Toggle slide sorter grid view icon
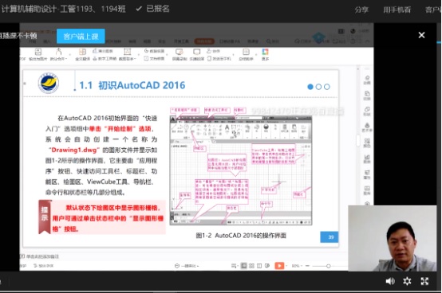 (251, 266)
